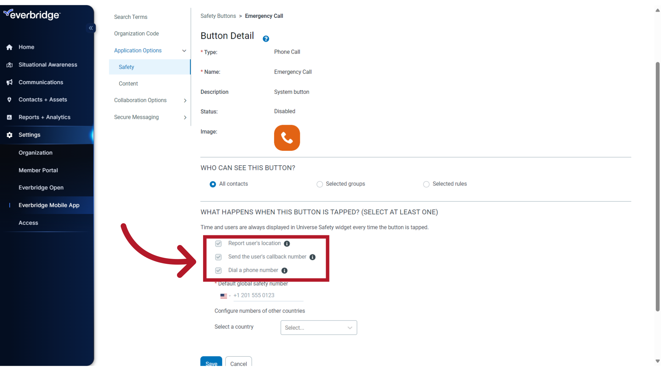Open the Select a country dropdown

pos(318,327)
